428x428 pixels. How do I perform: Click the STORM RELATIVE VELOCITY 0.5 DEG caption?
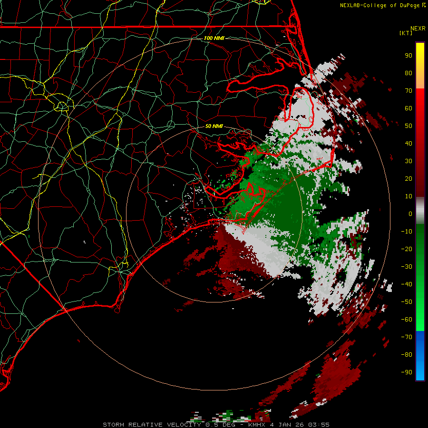pyautogui.click(x=169, y=425)
